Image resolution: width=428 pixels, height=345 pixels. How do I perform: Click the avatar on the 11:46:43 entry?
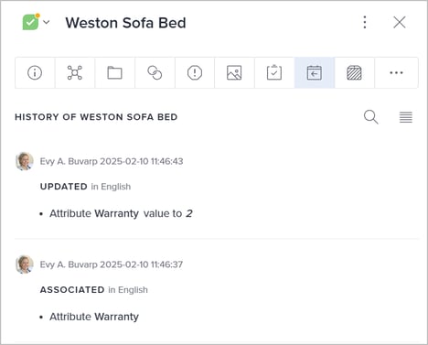(25, 161)
